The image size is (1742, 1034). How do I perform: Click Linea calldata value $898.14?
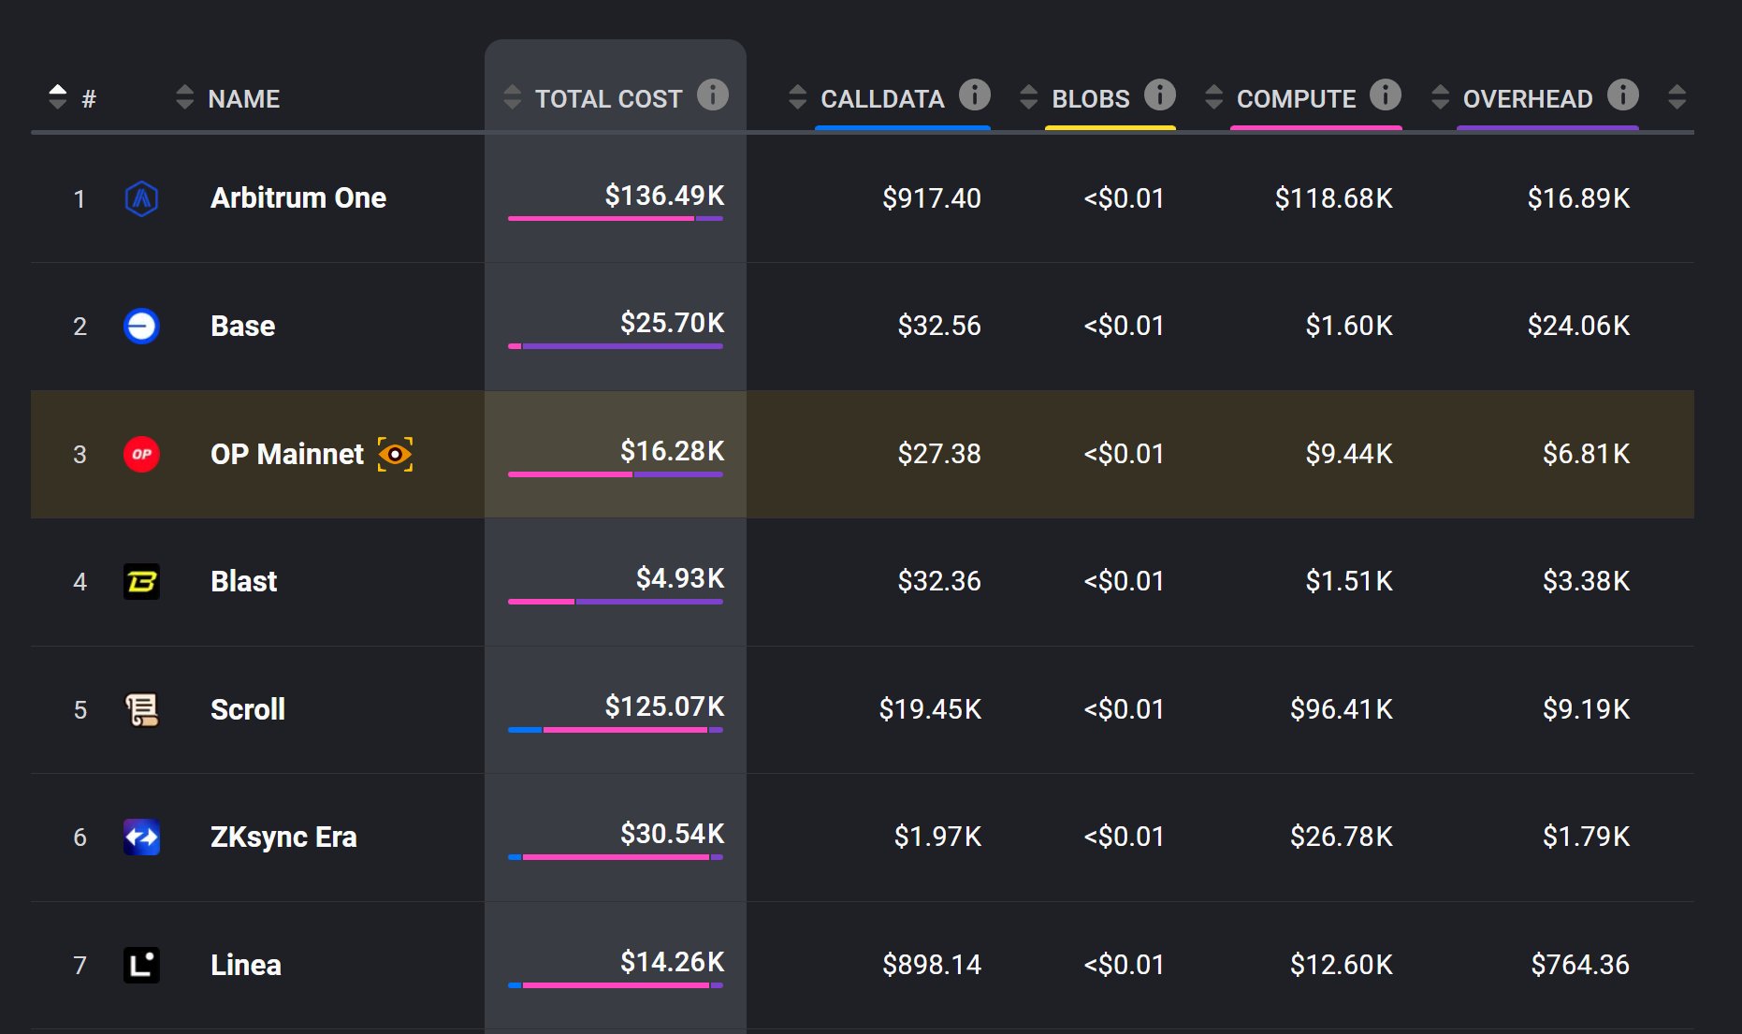pyautogui.click(x=932, y=965)
